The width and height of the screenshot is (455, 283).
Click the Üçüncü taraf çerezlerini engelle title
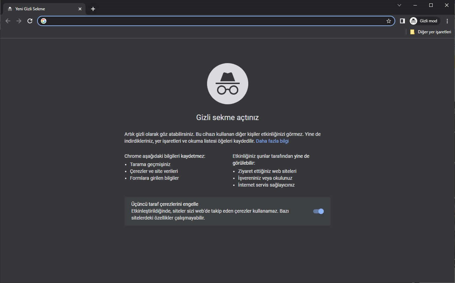pyautogui.click(x=165, y=204)
